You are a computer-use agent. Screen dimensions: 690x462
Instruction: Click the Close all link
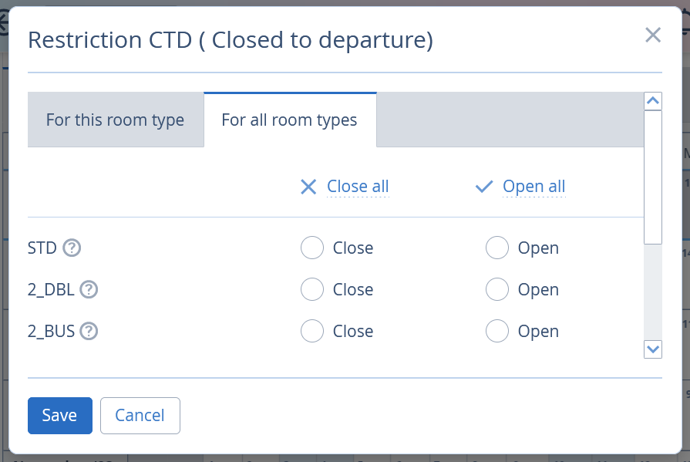coord(358,187)
